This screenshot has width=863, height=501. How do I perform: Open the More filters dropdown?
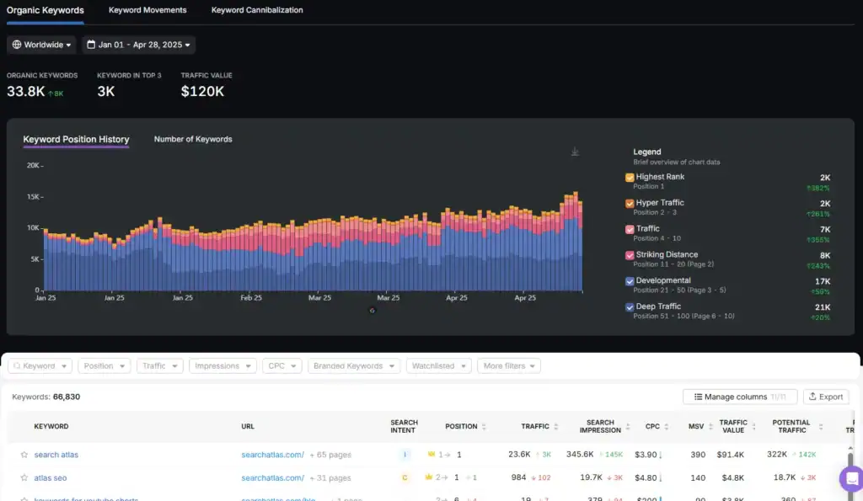pyautogui.click(x=509, y=365)
